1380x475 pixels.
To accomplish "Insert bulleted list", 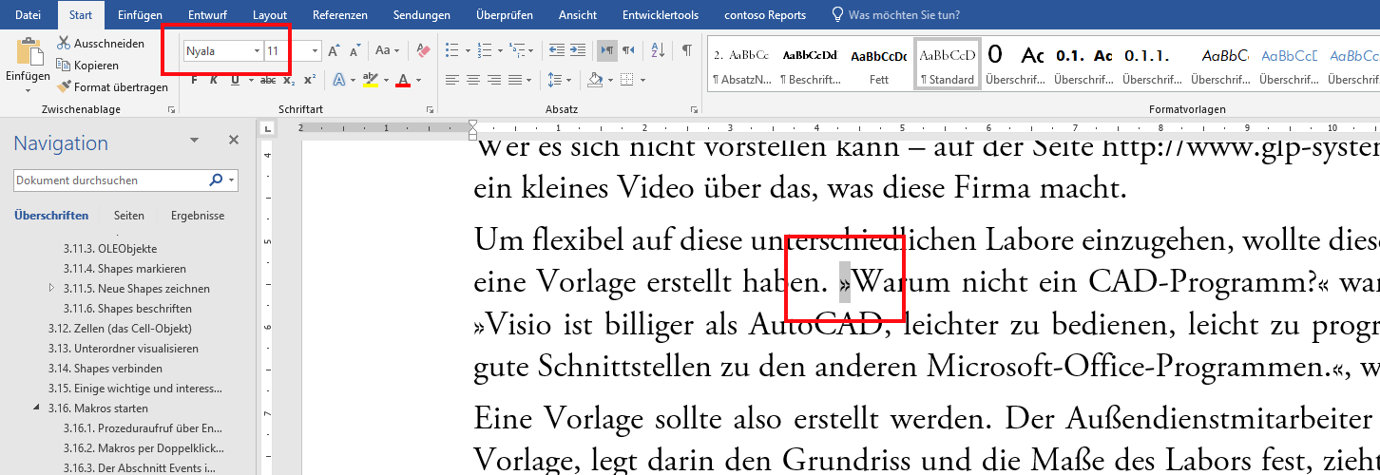I will pos(452,50).
